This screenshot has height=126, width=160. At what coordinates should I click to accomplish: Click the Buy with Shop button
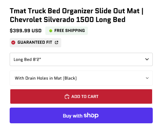[x=81, y=115]
